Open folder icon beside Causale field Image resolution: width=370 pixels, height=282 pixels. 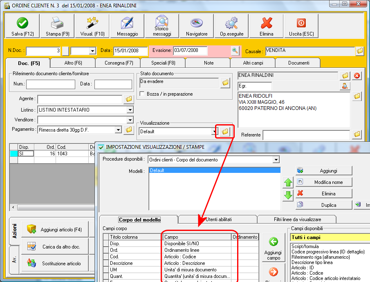click(360, 51)
